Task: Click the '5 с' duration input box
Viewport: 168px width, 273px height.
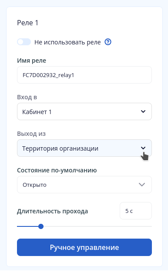Action: click(x=136, y=211)
